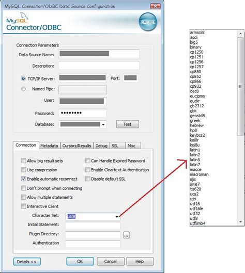The image size is (245, 273).
Task: Open Help from the dialog
Action: click(x=140, y=261)
